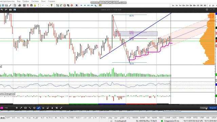Toggle the eye visibility icon
Image resolution: width=217 pixels, height=122 pixels.
tap(11, 10)
